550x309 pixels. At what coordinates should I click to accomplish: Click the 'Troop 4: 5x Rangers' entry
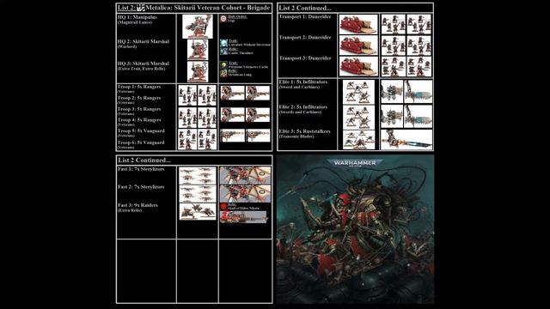139,120
